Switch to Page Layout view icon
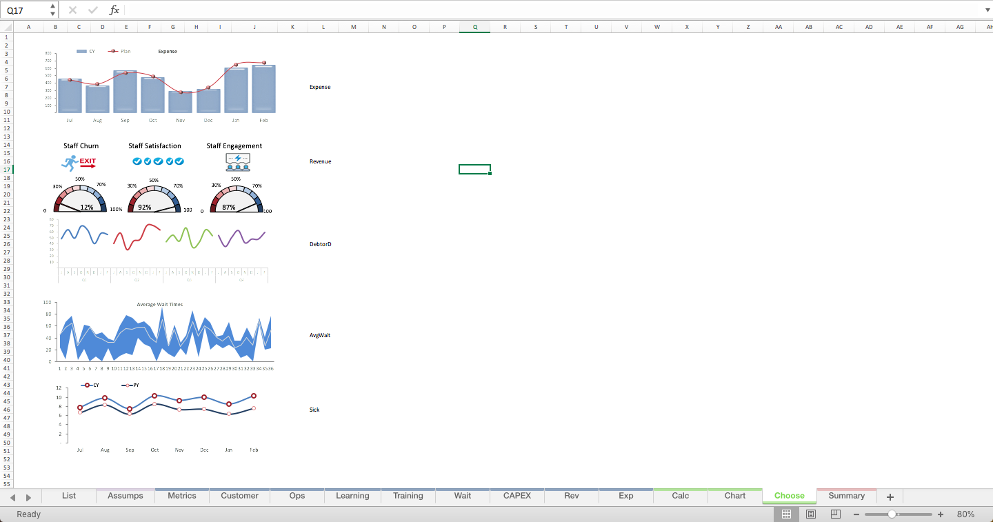This screenshot has height=522, width=993. click(x=811, y=514)
